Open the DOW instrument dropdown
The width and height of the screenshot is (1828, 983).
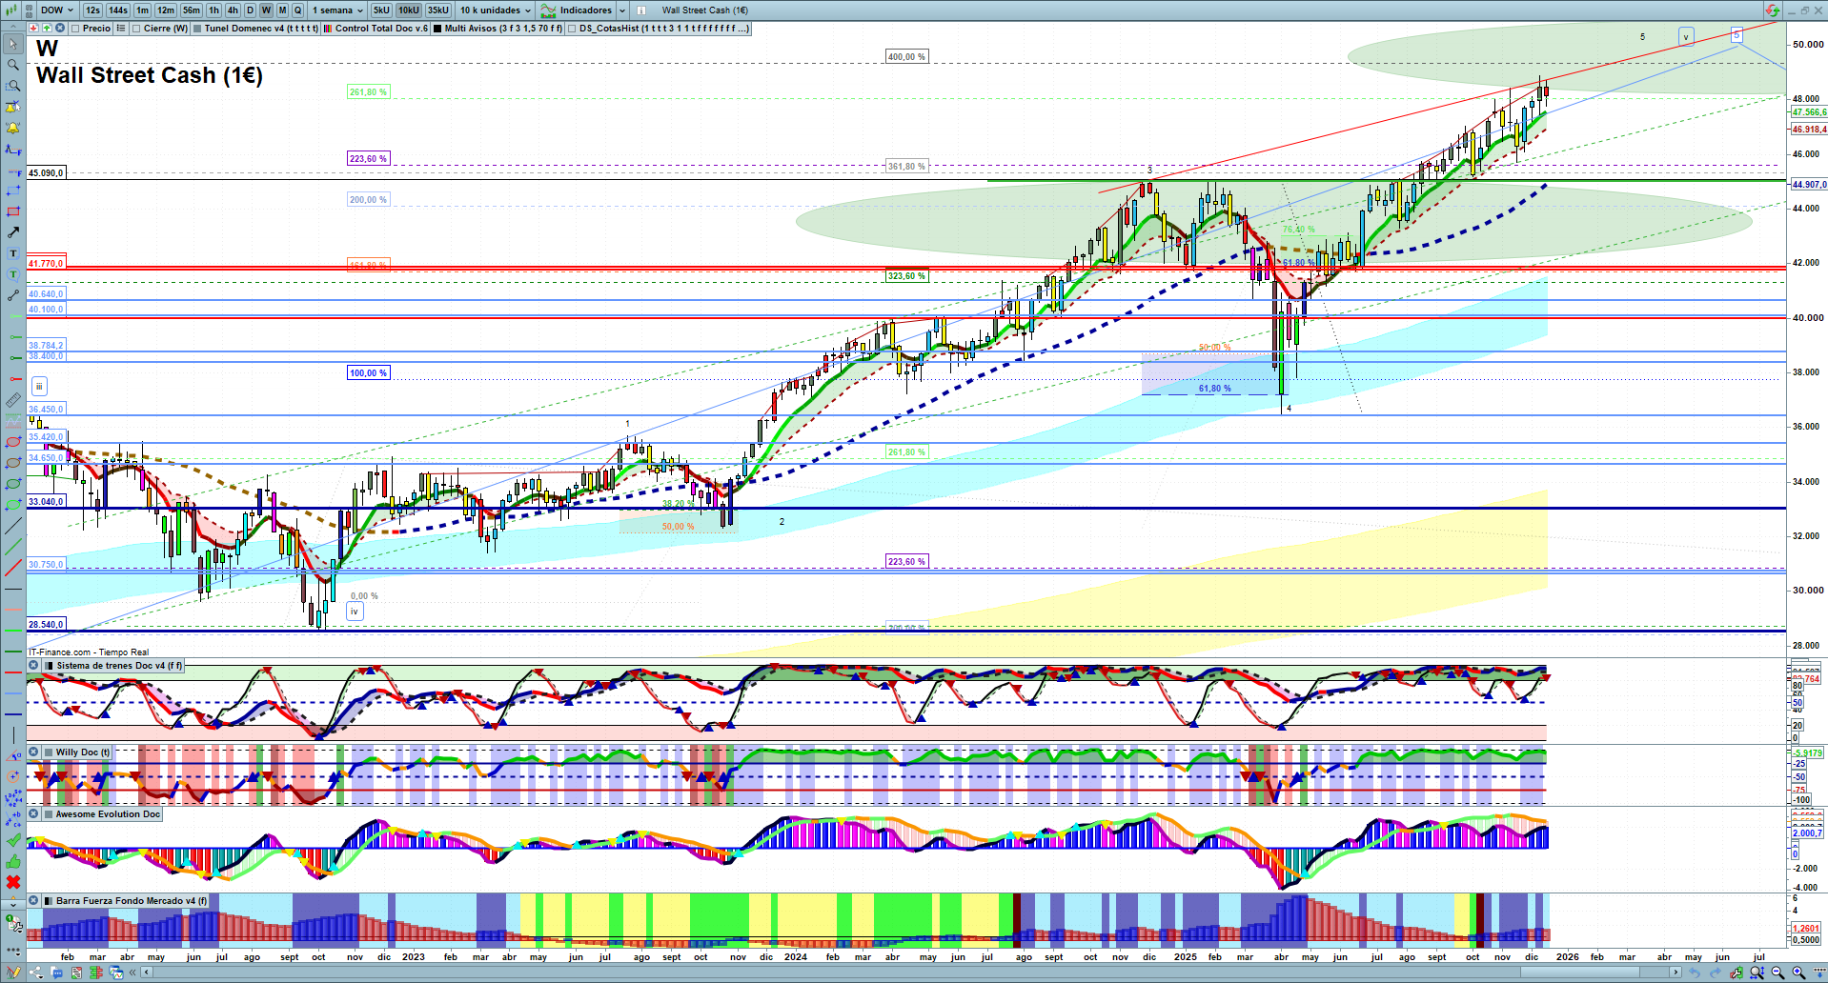(56, 10)
